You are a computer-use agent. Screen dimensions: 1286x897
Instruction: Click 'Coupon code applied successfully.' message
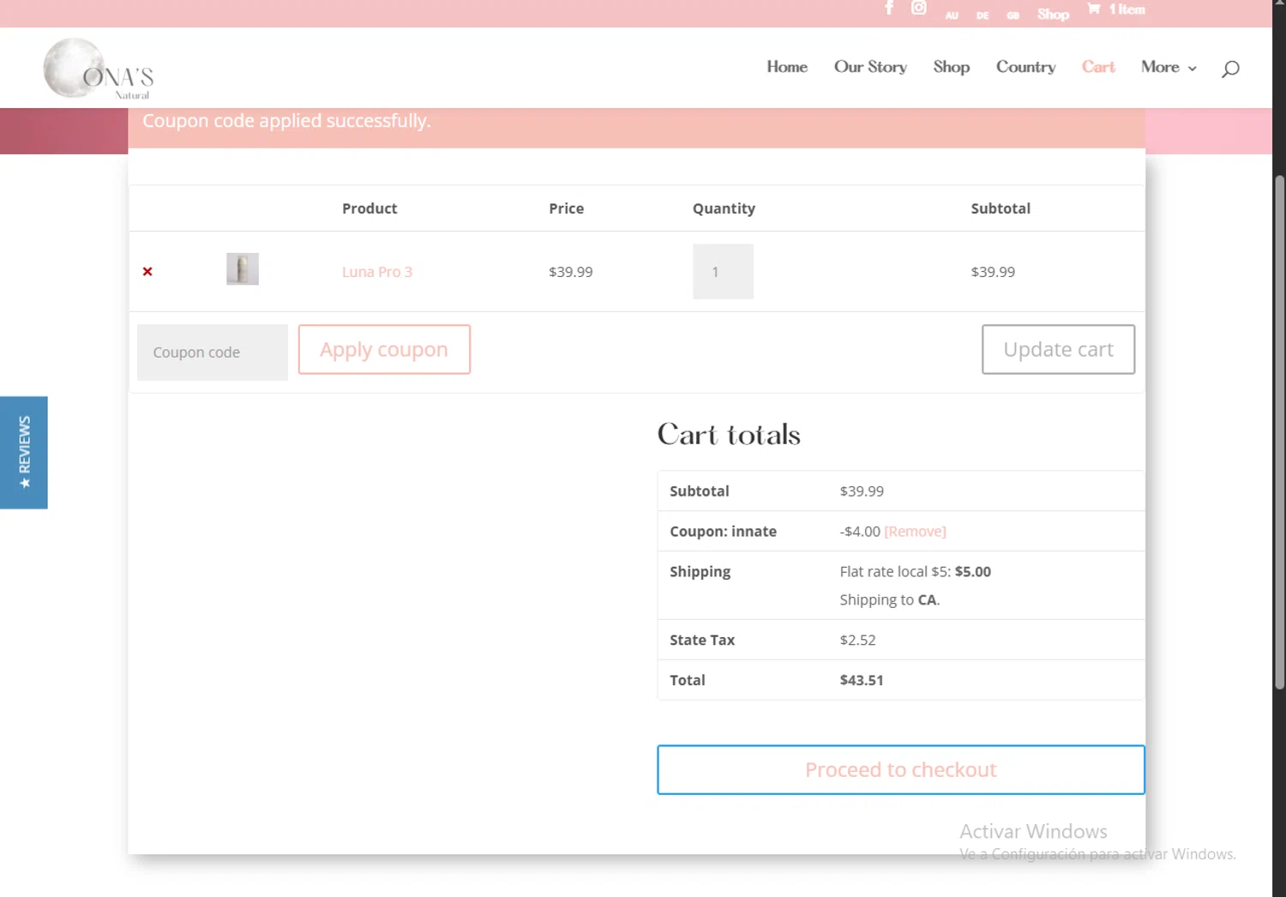[x=286, y=121]
